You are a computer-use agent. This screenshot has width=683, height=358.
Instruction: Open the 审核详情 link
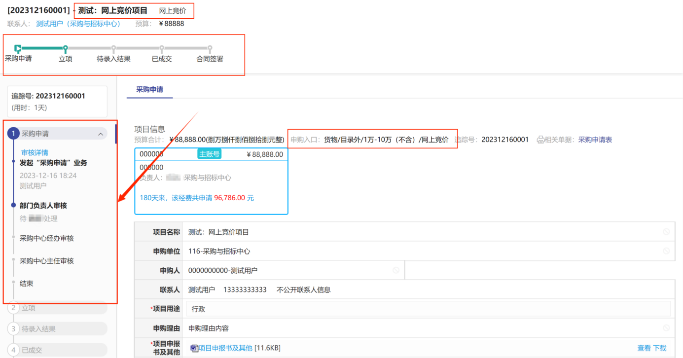35,152
